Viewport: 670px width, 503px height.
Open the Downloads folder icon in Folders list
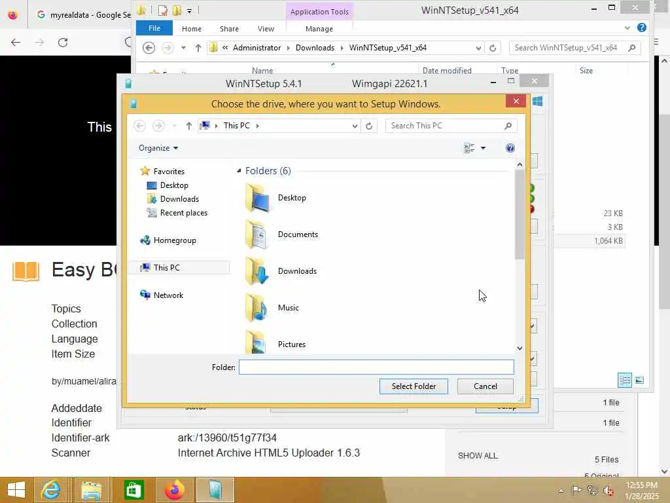pyautogui.click(x=257, y=271)
